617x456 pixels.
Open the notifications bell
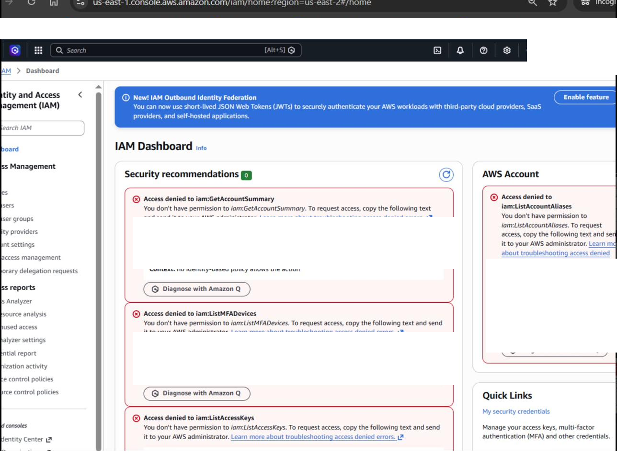(x=460, y=50)
